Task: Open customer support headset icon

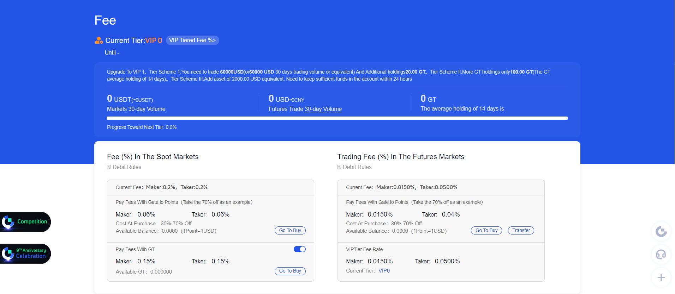Action: [661, 254]
